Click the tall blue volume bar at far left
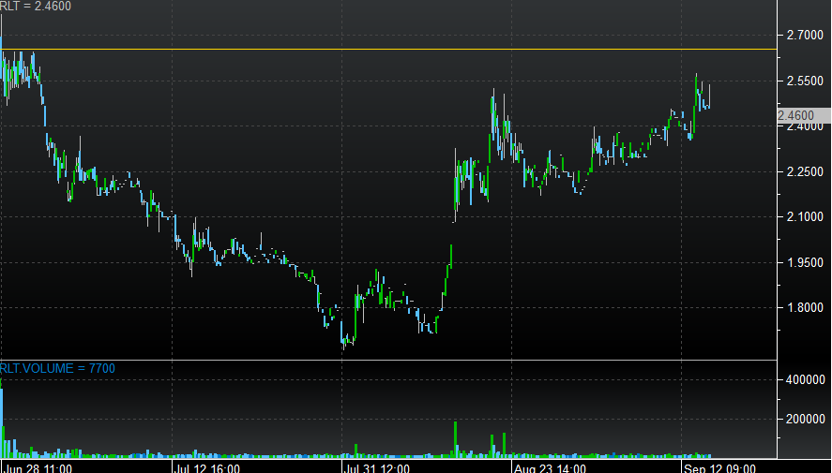Viewport: 832px width, 473px height. coord(2,421)
